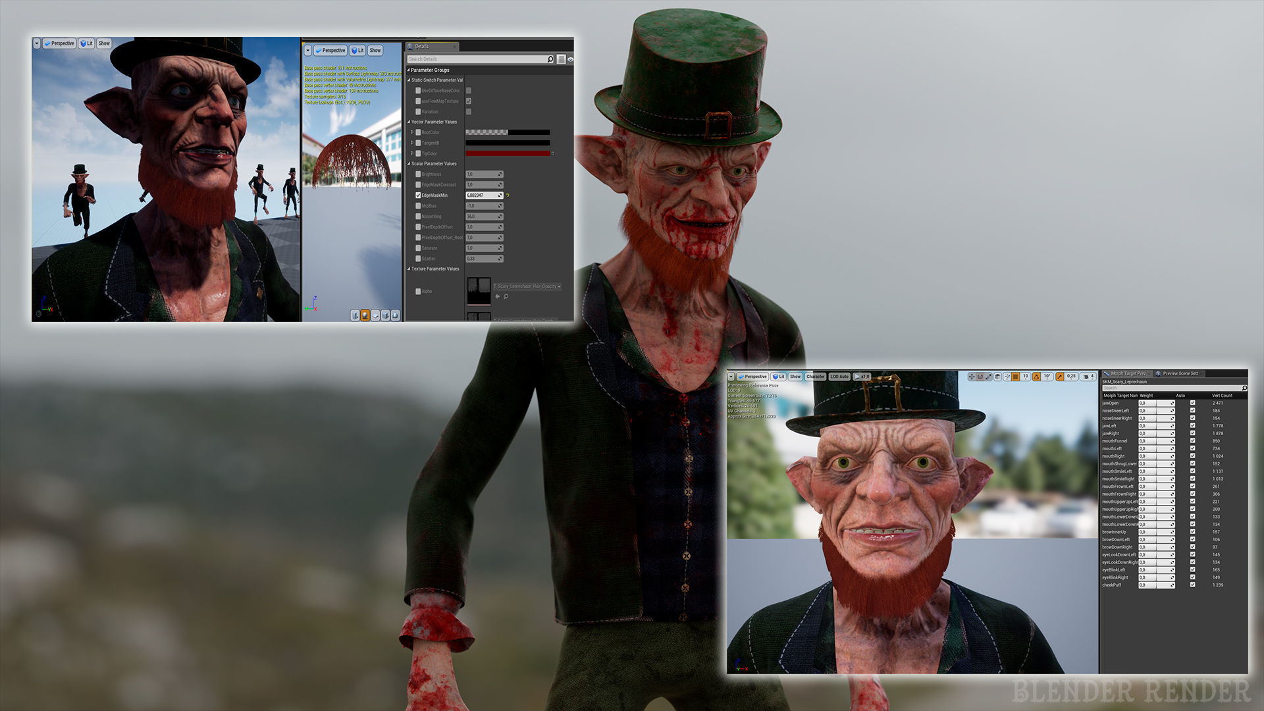The image size is (1264, 711).
Task: Open Details view options grid icon
Action: click(x=561, y=59)
